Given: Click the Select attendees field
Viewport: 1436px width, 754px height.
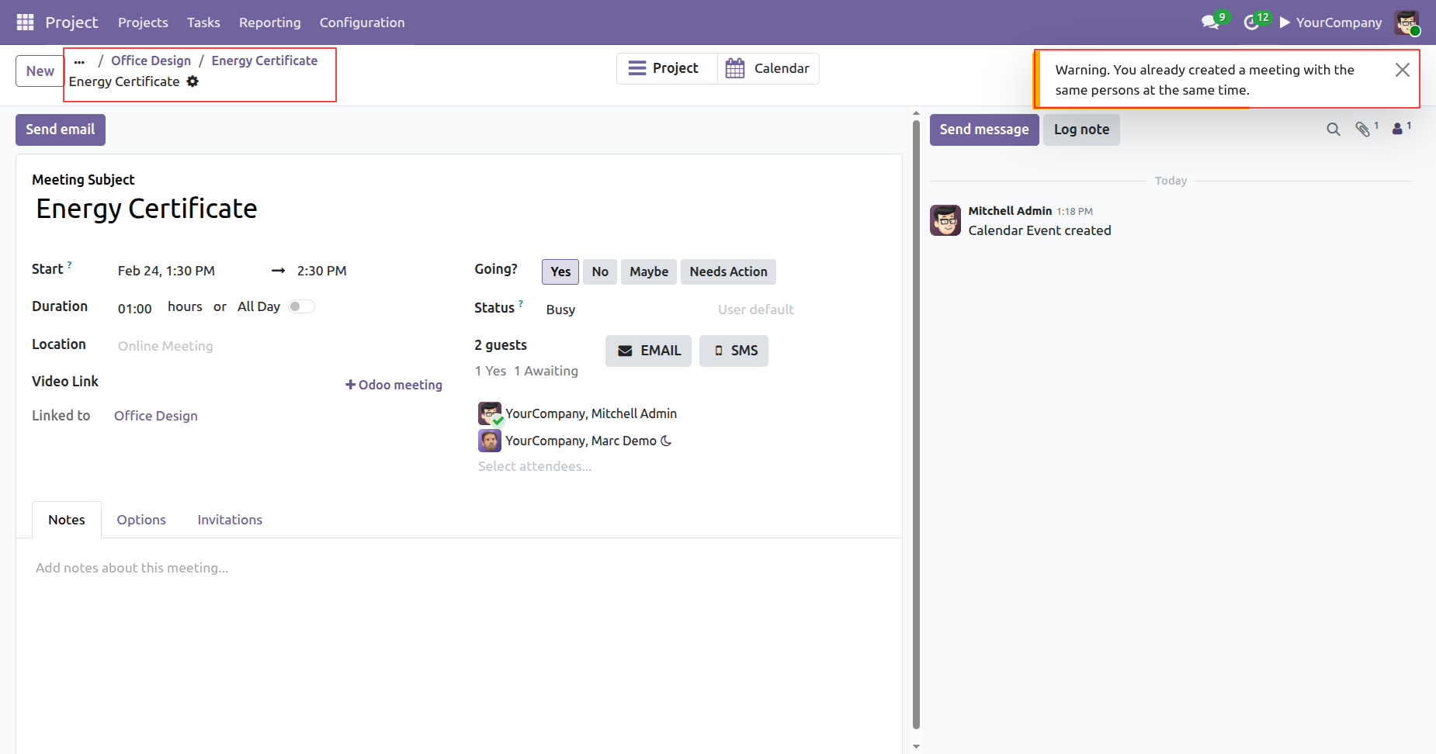Looking at the screenshot, I should click(535, 466).
